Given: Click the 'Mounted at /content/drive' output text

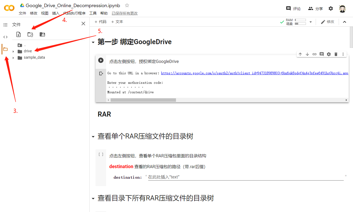Looking at the screenshot, I should pos(130,92).
